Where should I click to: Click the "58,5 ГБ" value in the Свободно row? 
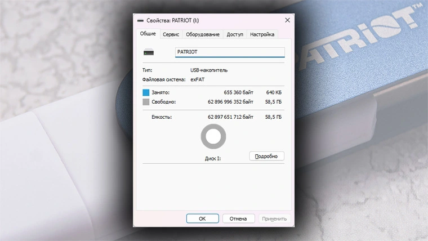pos(273,102)
